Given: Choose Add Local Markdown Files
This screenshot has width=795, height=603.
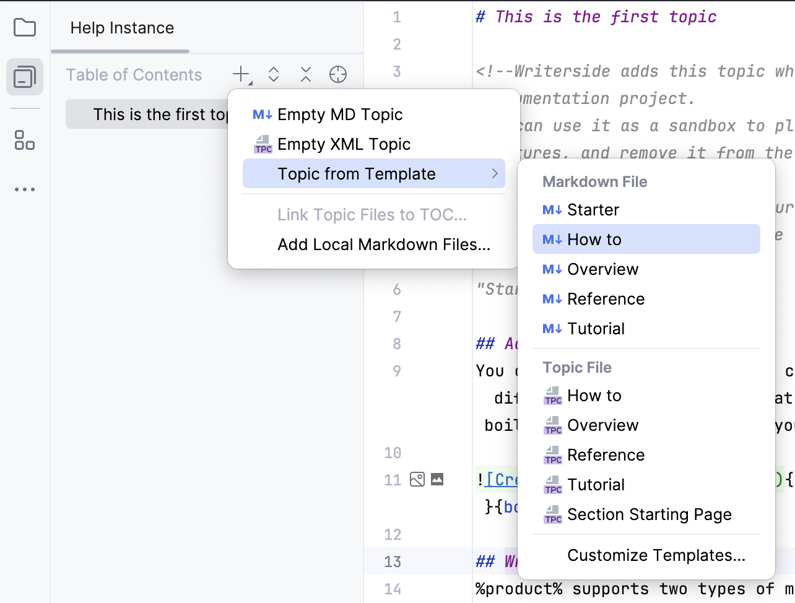Looking at the screenshot, I should click(384, 245).
